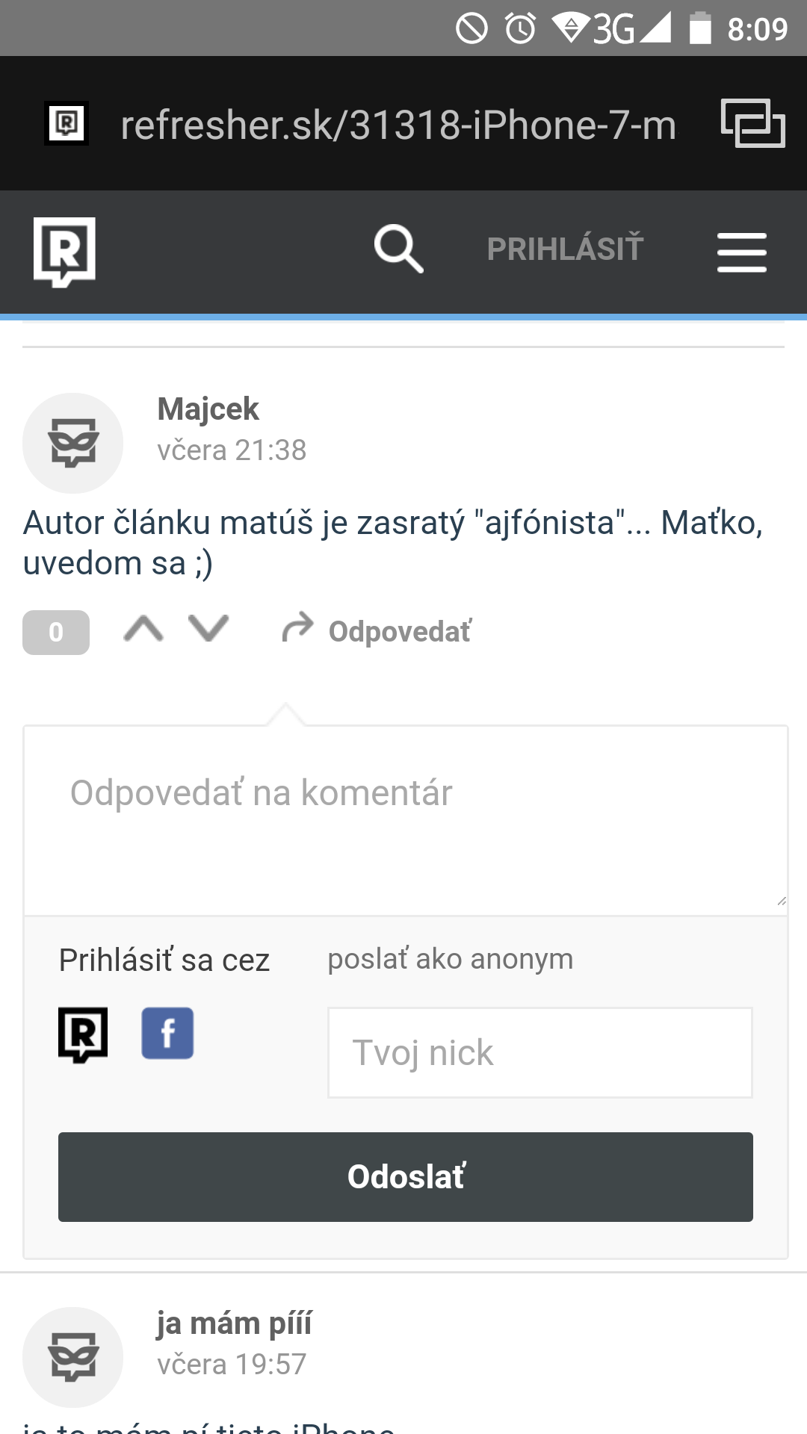Click Majcek's avatar image
This screenshot has height=1434, width=807.
click(72, 443)
